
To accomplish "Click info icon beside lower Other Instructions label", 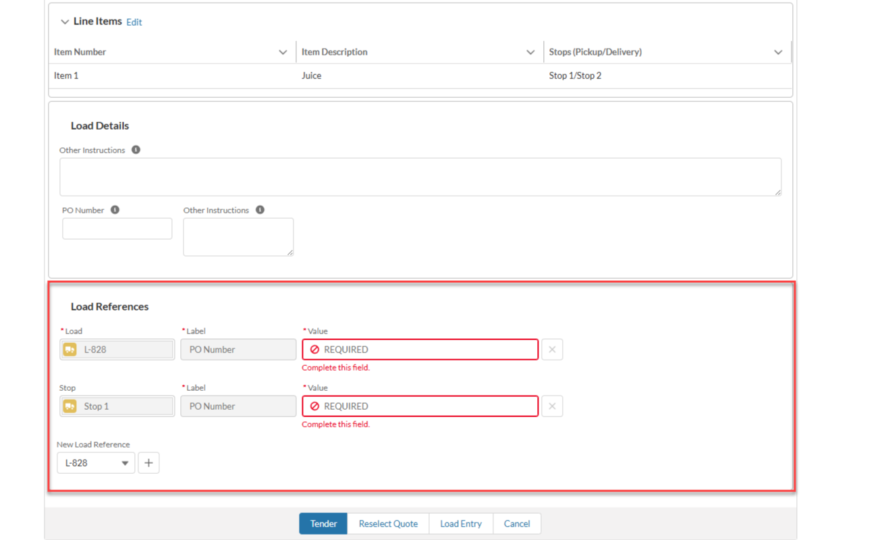I will 260,210.
